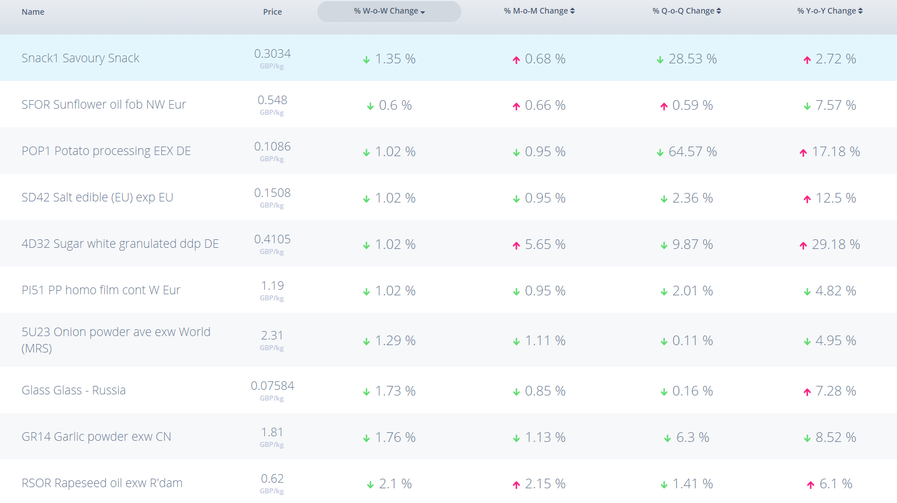
Task: Select the 1.13 % M-o-M value
Action: coord(545,437)
